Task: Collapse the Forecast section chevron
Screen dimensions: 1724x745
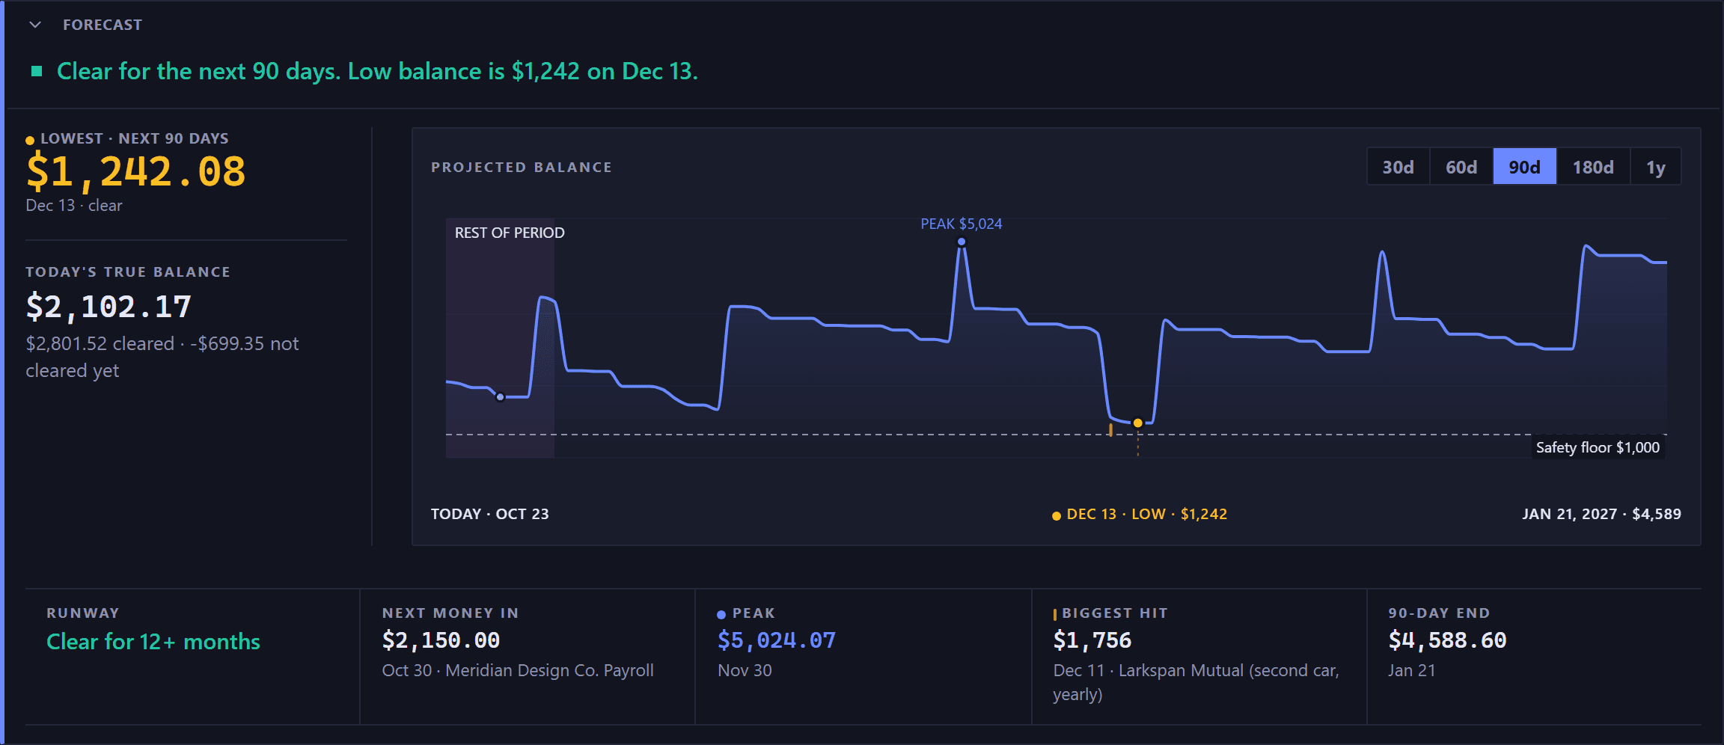Action: coord(35,25)
